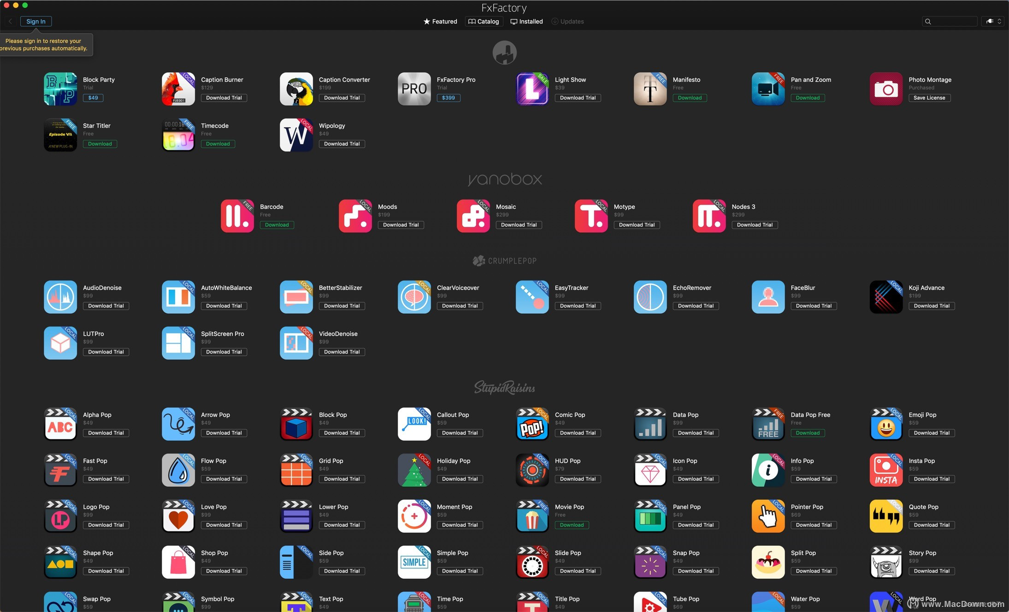Screen dimensions: 1009x612
Task: Download Trial of Callout Pop
Action: coord(460,433)
